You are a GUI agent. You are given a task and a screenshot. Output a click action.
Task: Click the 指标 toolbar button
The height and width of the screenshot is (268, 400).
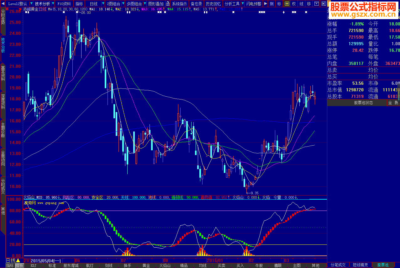pyautogui.click(x=79, y=4)
